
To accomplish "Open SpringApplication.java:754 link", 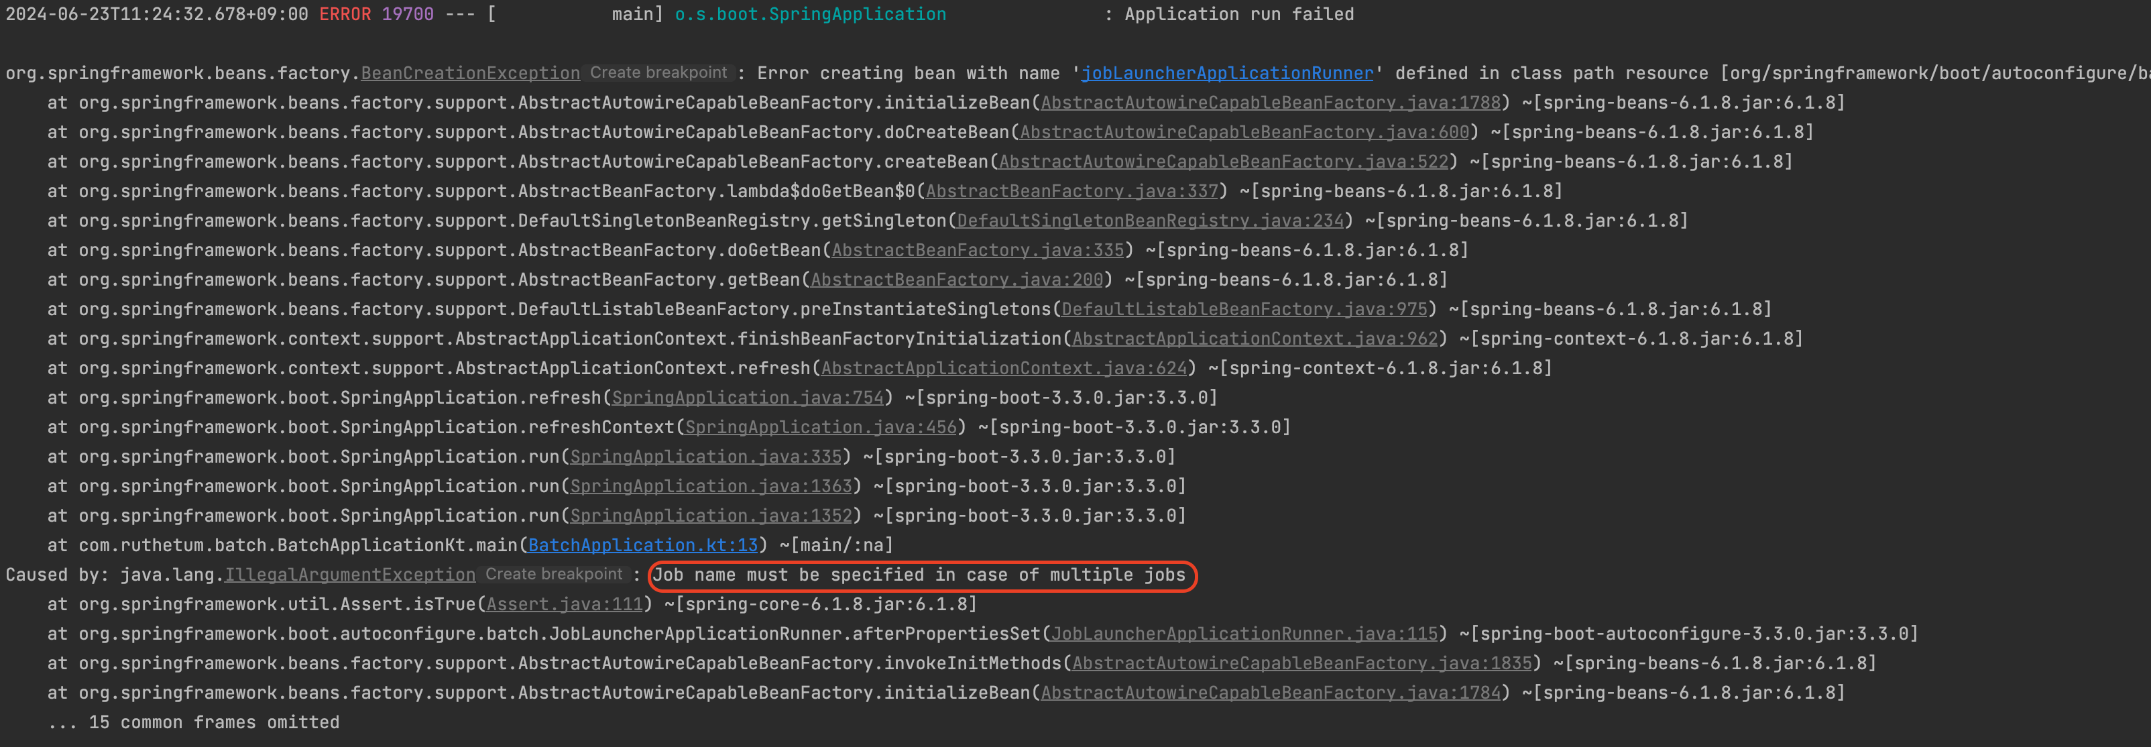I will pyautogui.click(x=748, y=397).
